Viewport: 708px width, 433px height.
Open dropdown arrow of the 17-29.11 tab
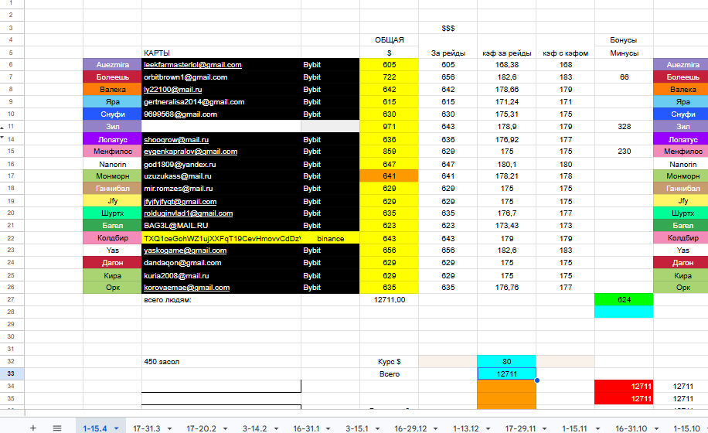545,428
